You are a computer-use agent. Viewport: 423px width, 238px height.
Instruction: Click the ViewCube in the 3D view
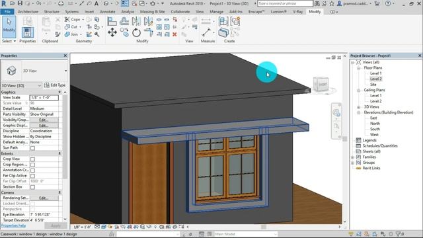[322, 85]
